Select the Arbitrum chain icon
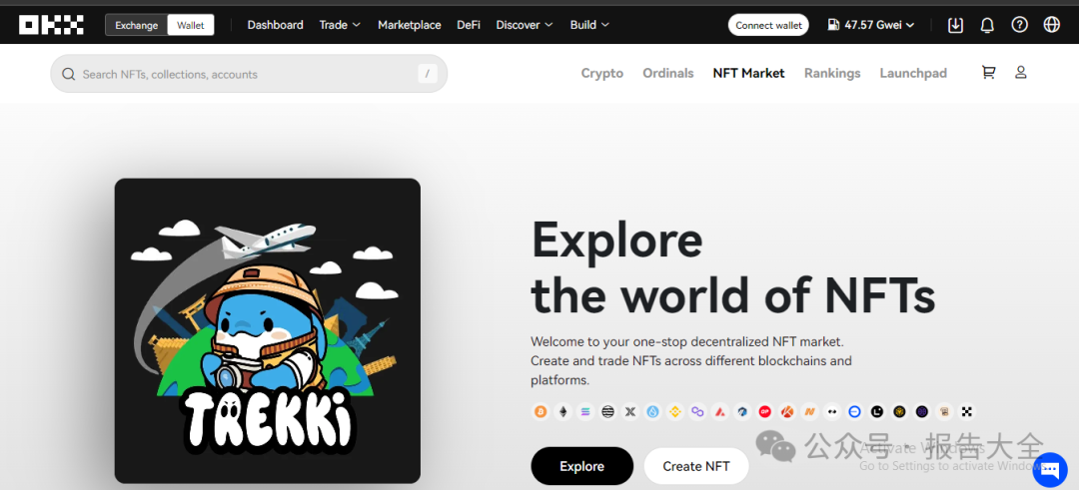Viewport: 1079px width, 490px height. (x=742, y=411)
